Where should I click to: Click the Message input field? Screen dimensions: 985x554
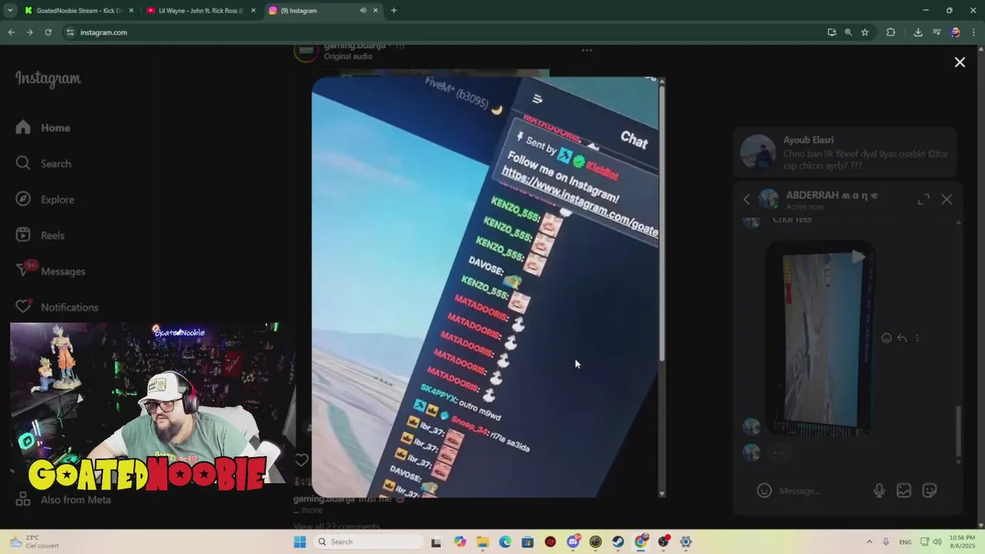click(x=823, y=490)
